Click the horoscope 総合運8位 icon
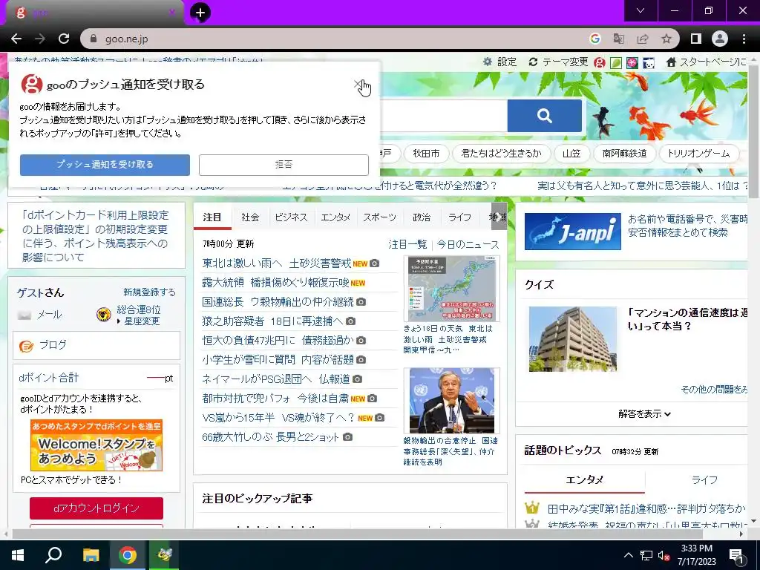The image size is (760, 570). [103, 315]
